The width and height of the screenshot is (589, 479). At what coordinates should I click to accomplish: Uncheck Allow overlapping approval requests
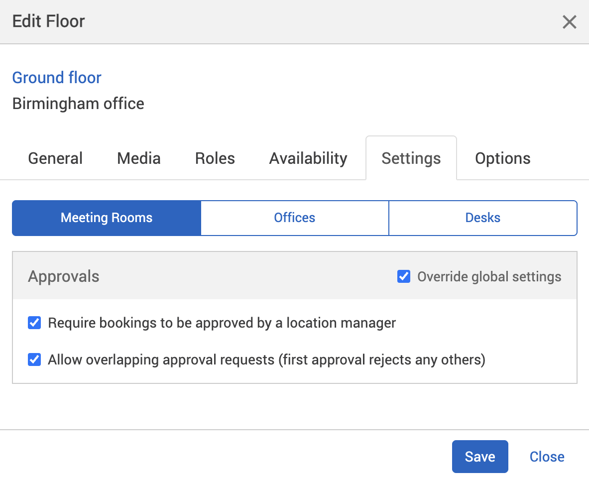coord(34,359)
